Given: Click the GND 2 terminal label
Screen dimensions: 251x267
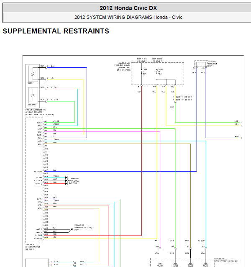Looking at the screenshot, I should (x=39, y=229).
